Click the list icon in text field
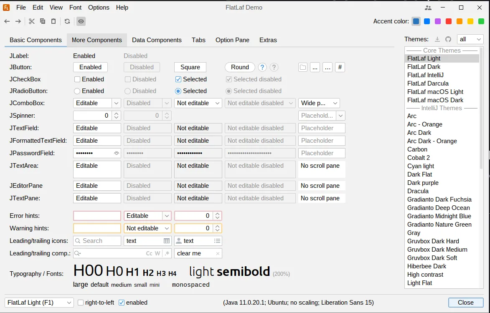Screen dimensions: 490x313 tap(217, 241)
